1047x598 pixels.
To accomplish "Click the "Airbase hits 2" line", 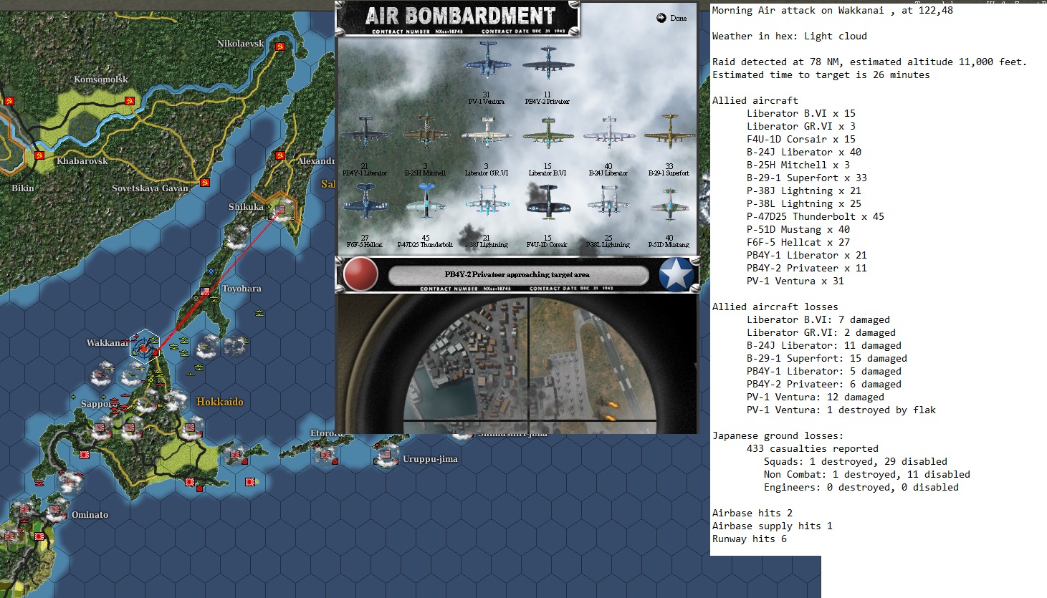I will (x=752, y=513).
